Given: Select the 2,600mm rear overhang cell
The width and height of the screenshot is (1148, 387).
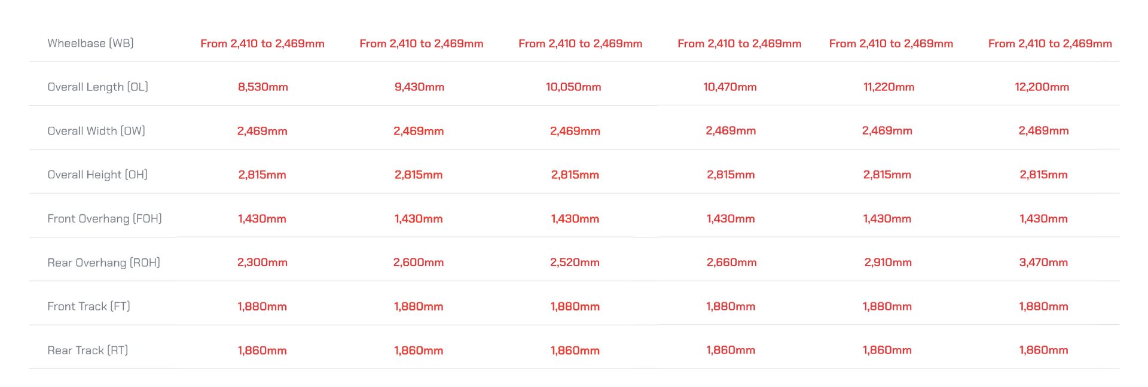Looking at the screenshot, I should point(419,262).
